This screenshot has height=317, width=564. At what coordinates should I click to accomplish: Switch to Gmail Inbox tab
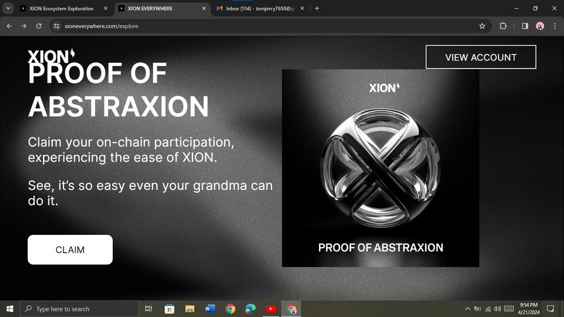259,8
